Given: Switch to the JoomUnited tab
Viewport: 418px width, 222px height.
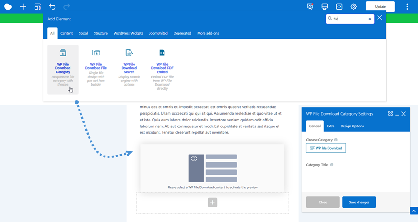Looking at the screenshot, I should (159, 33).
